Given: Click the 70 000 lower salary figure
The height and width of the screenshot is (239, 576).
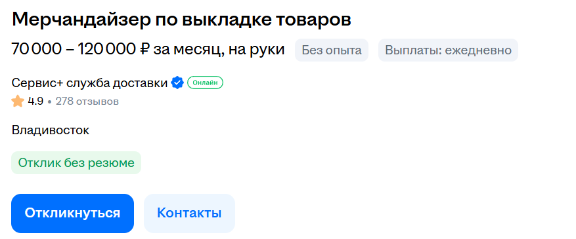Looking at the screenshot, I should click(x=36, y=49).
